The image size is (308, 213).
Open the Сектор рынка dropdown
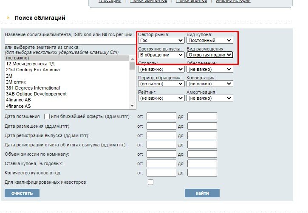161,40
